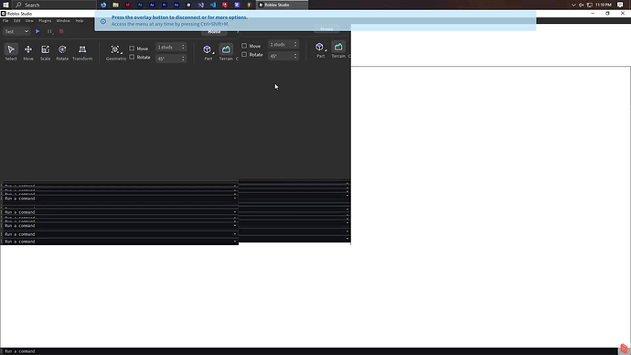Viewport: 631px width, 355px height.
Task: Open the Plugins menu
Action: click(x=45, y=20)
